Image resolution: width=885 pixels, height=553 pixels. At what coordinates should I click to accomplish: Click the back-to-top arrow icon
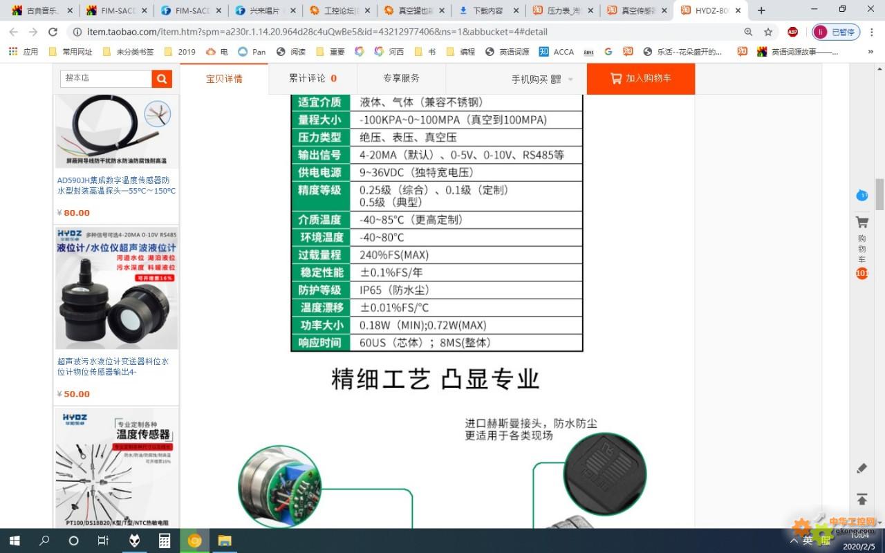(x=861, y=499)
